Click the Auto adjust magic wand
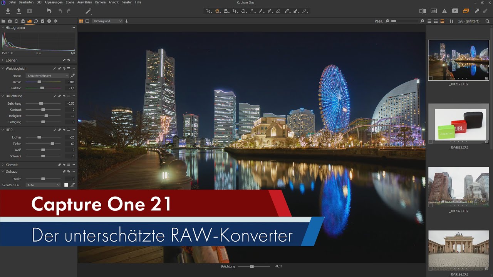The height and width of the screenshot is (277, 493). click(x=89, y=11)
